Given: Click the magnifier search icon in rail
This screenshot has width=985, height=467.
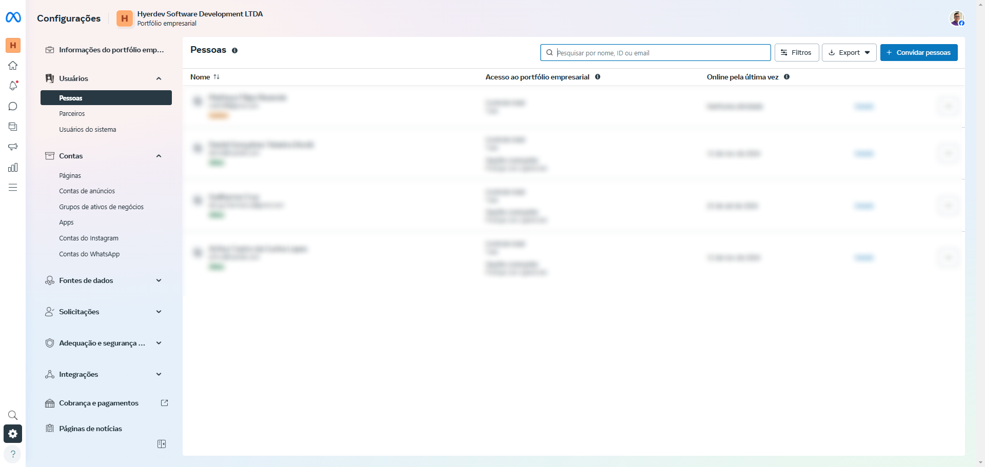Looking at the screenshot, I should (x=13, y=415).
